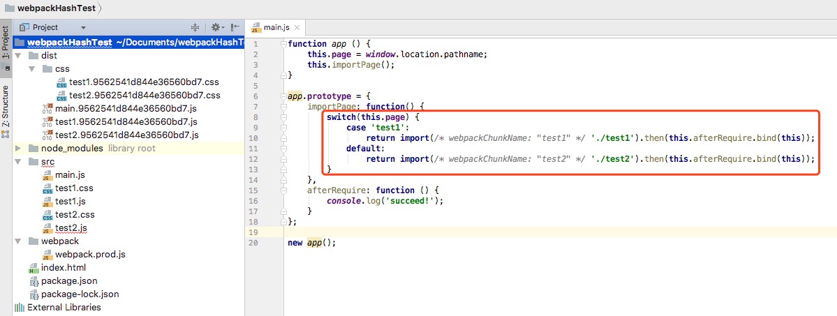Select index.html in the tree
The image size is (837, 316).
coord(64,268)
